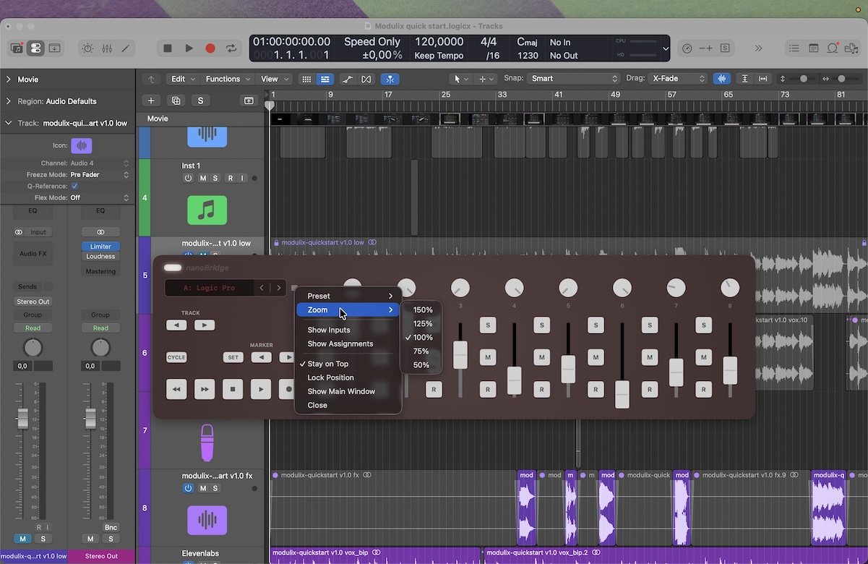Click the CYCLE button in nanoBridge

(176, 357)
